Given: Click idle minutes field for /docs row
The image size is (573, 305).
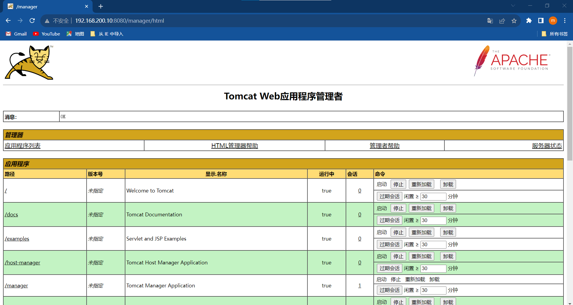Looking at the screenshot, I should (x=433, y=220).
